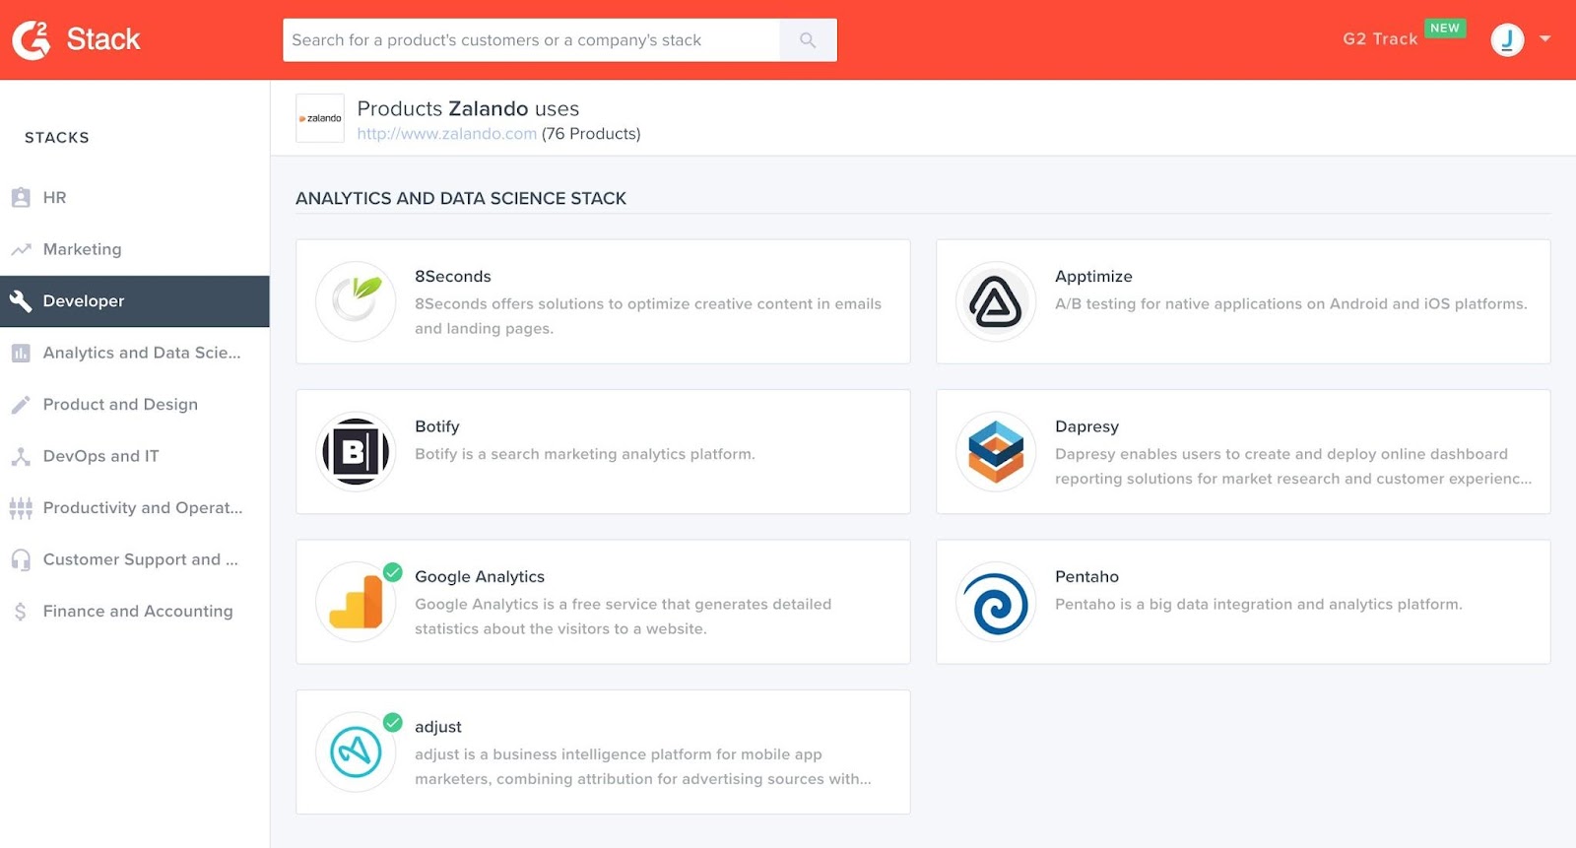Click the Apptimize A/B testing description
1576x848 pixels.
click(1291, 304)
